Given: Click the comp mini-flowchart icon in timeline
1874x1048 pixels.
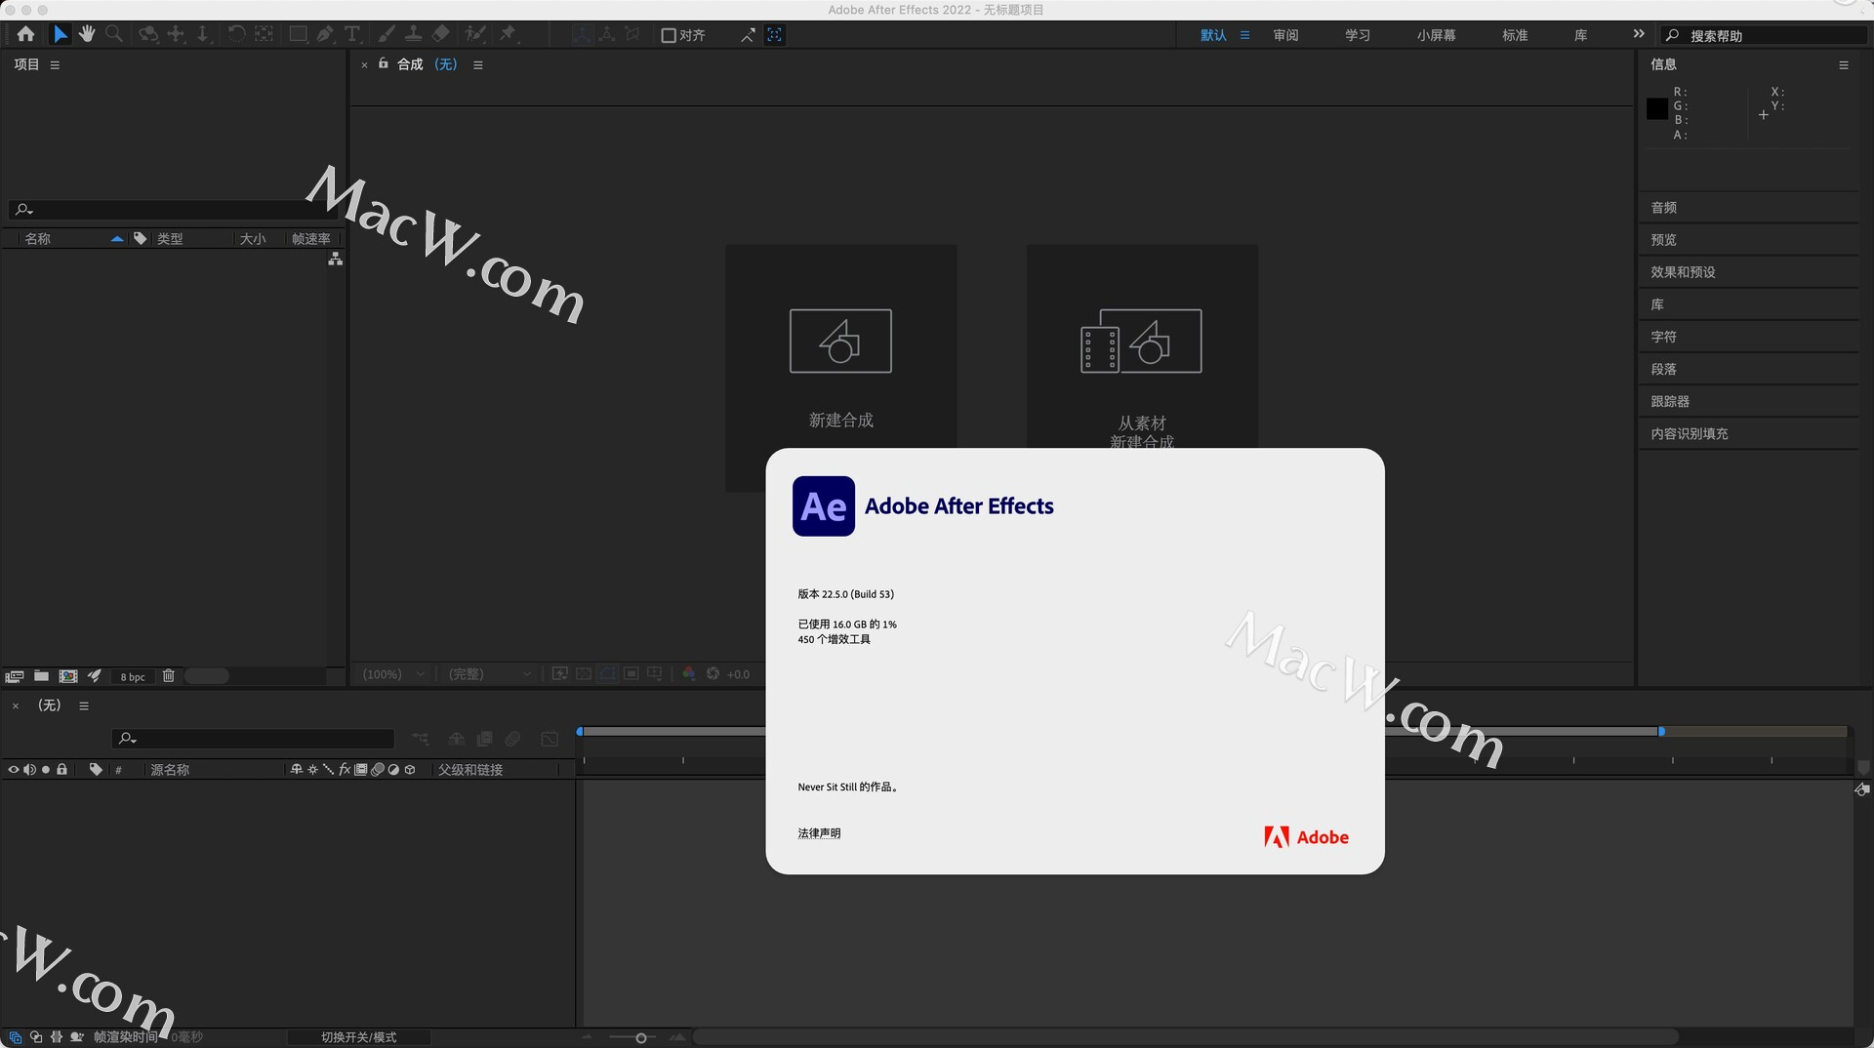Looking at the screenshot, I should click(x=421, y=739).
